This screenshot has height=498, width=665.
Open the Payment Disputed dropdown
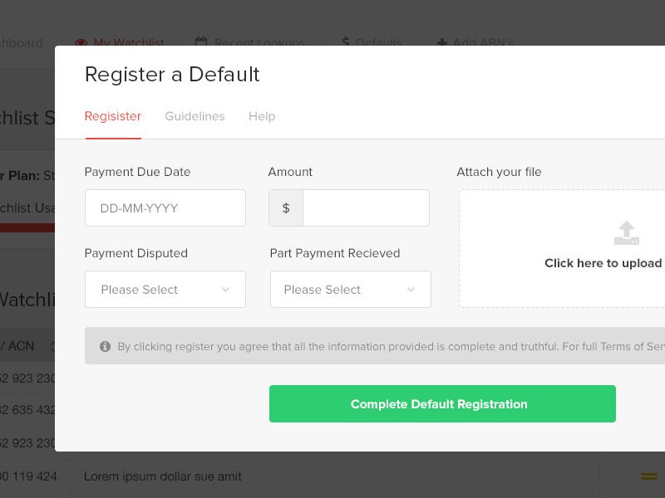click(x=165, y=289)
